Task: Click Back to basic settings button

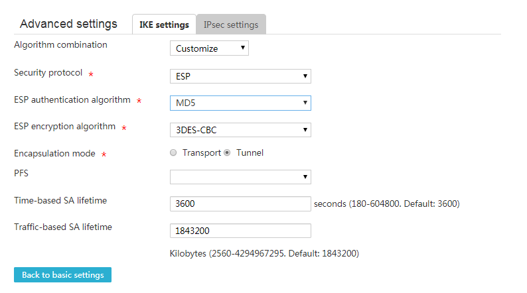Action: point(62,274)
